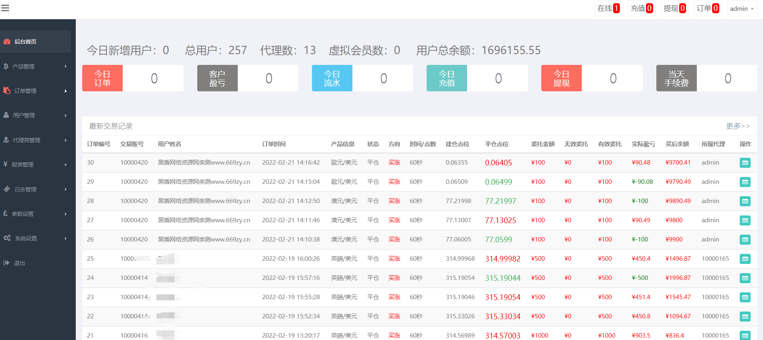The width and height of the screenshot is (763, 340).
Task: Click agent 10000165 in order 25 row
Action: pyautogui.click(x=715, y=259)
